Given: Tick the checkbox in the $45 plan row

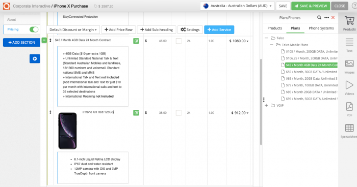Looking at the screenshot, I should pos(178,41).
